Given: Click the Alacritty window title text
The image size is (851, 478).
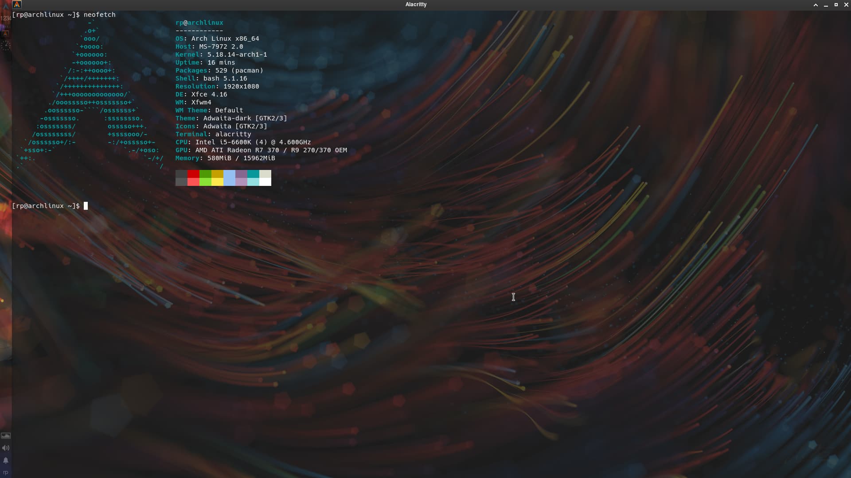Looking at the screenshot, I should point(416,4).
